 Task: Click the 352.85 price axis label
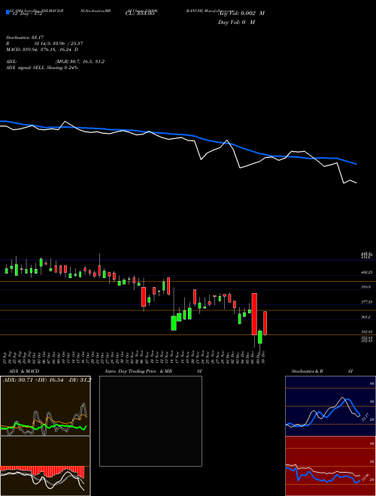click(x=367, y=332)
